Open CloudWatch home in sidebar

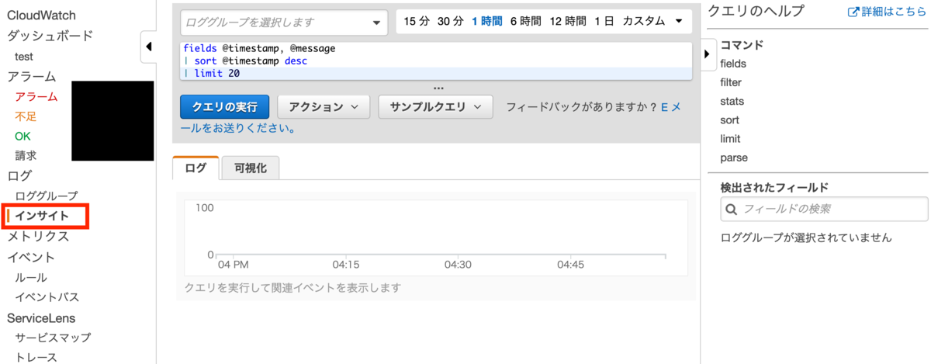pyautogui.click(x=41, y=16)
